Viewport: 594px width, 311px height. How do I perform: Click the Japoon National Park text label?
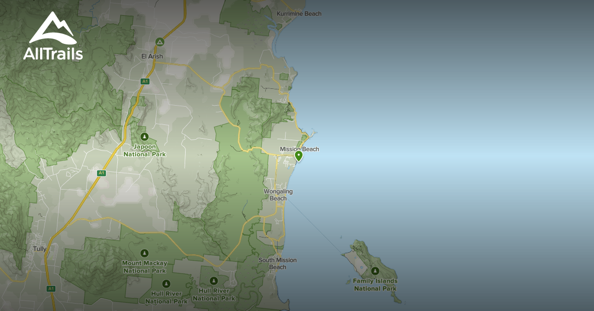145,151
